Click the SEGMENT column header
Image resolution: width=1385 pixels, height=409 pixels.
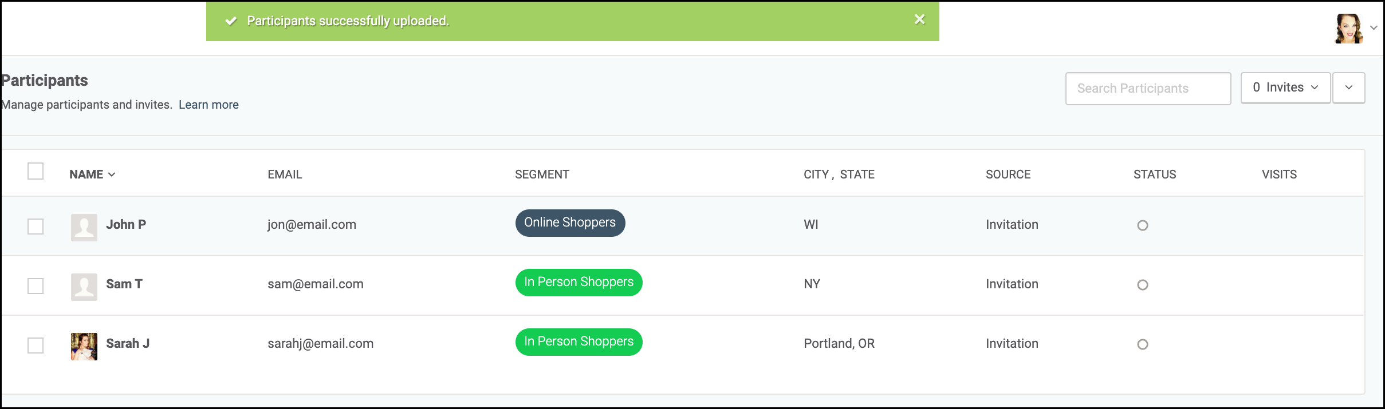tap(542, 174)
